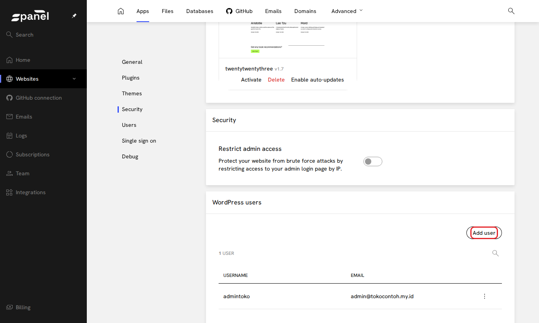Click the GitHub connection icon in sidebar
Viewport: 539px width, 323px height.
9,98
